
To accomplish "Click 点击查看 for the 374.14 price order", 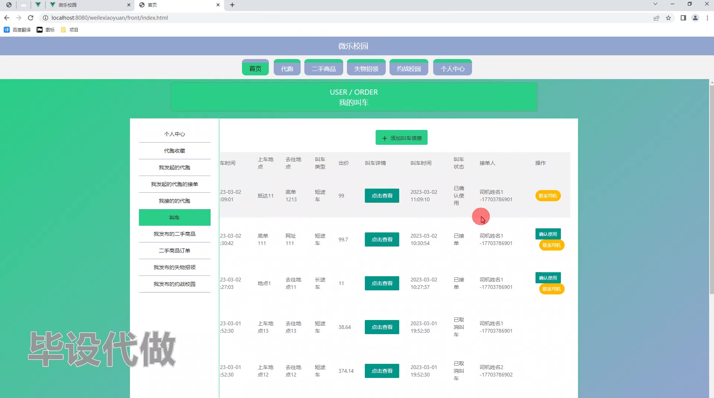I will [x=382, y=371].
